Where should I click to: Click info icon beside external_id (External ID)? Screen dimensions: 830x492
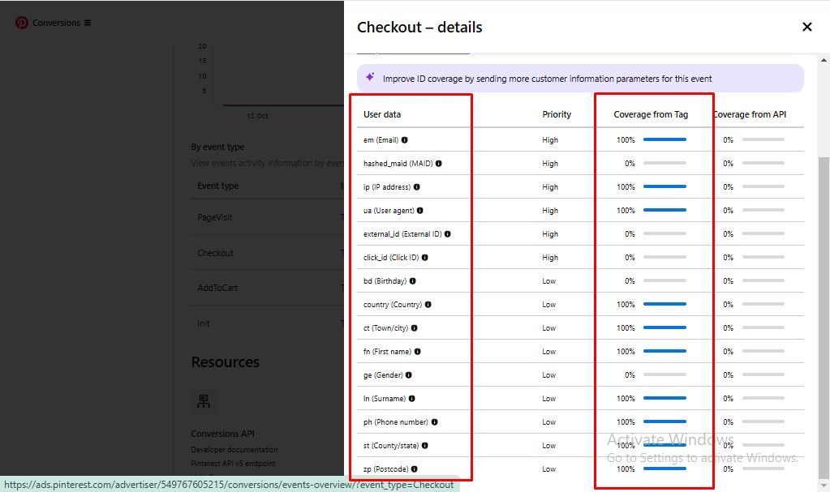pos(448,234)
